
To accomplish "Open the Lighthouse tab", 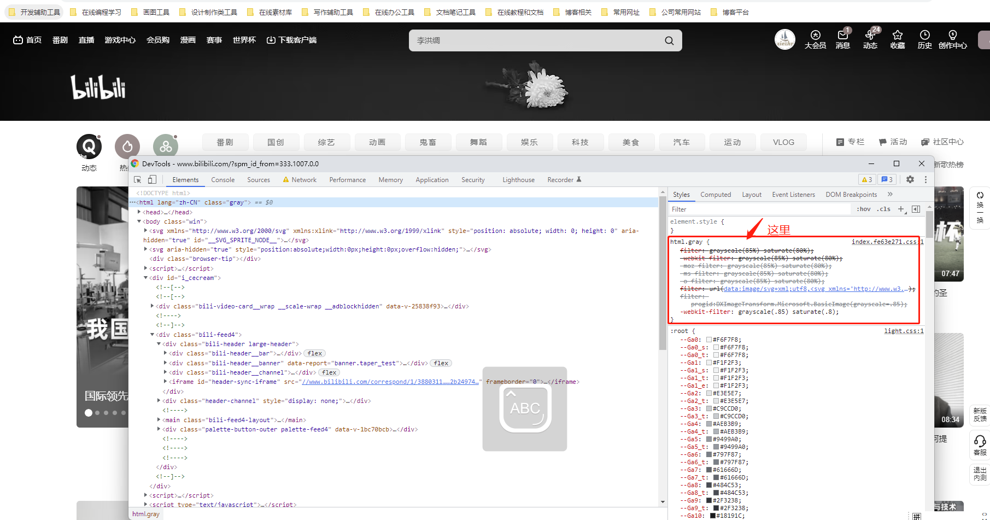I will pos(519,180).
